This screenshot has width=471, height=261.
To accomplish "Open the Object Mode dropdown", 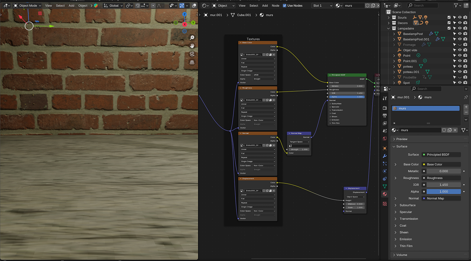I will [27, 6].
